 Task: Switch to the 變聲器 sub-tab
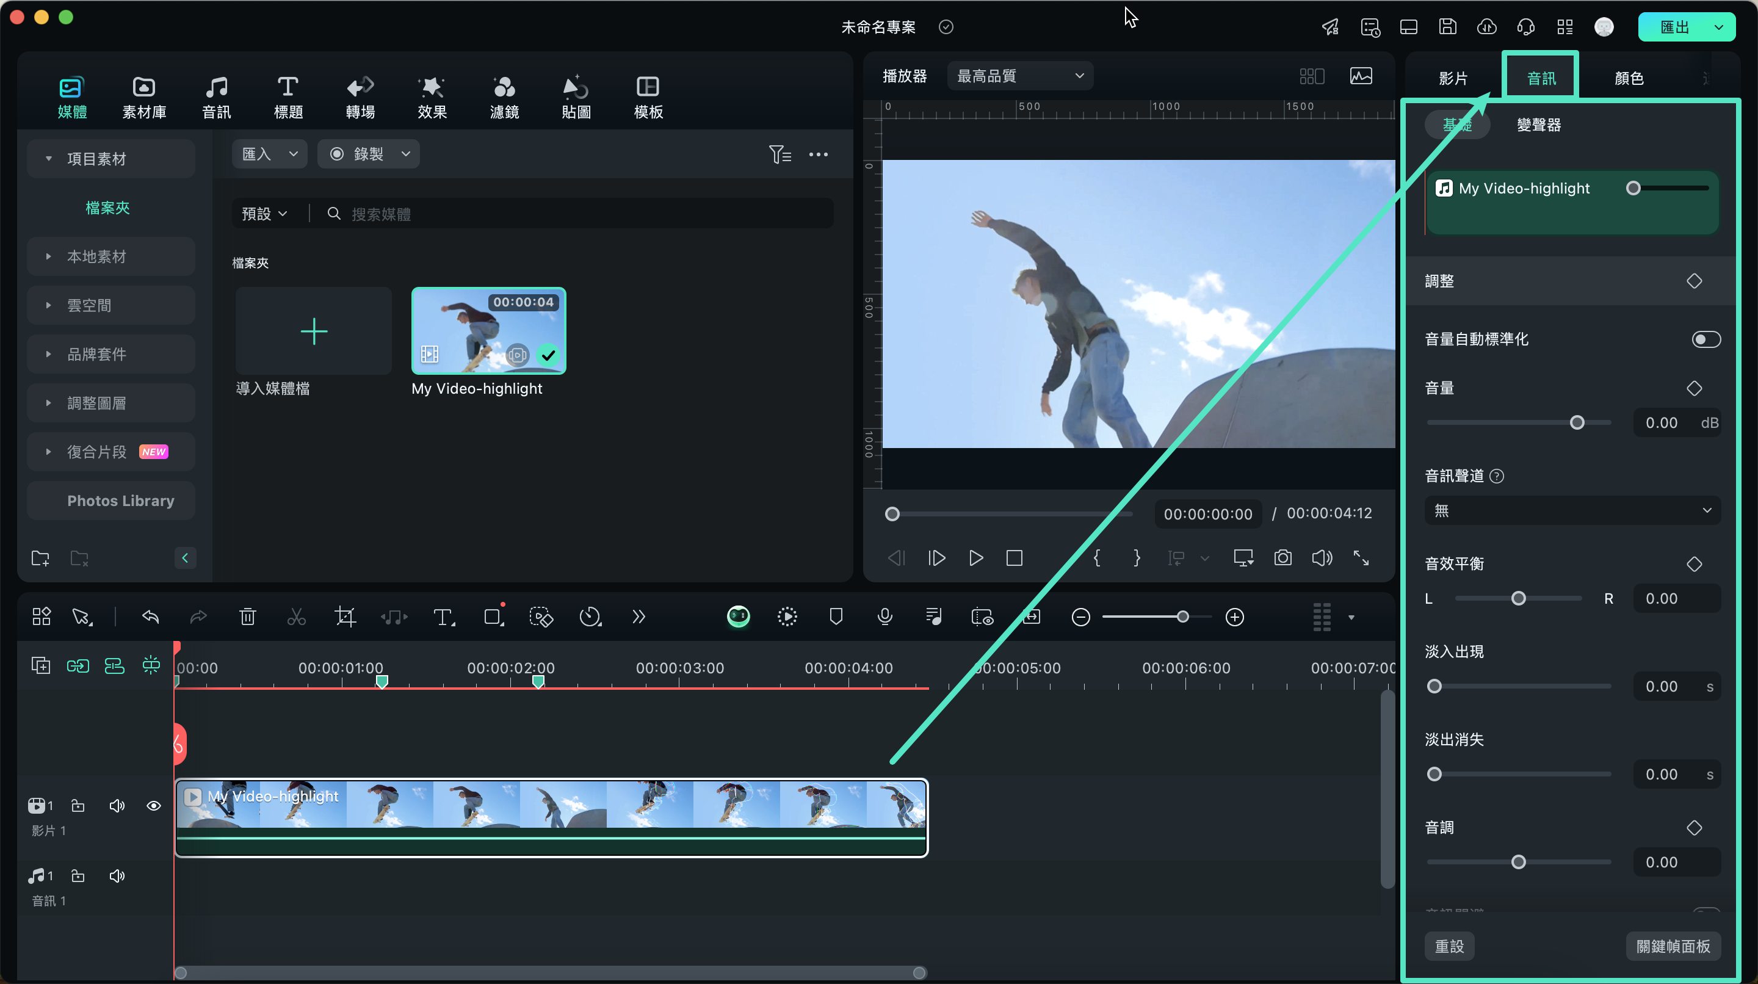click(1538, 125)
